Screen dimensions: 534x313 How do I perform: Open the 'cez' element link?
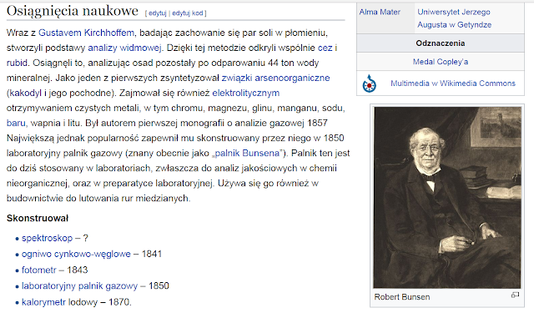click(325, 48)
